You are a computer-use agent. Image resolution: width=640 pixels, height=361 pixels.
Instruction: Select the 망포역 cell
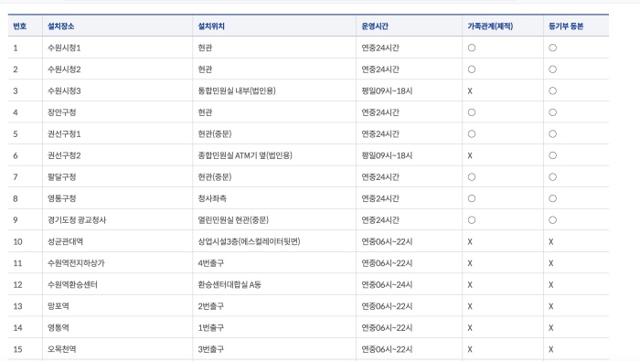[118, 306]
